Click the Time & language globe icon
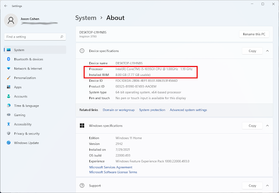 point(9,106)
